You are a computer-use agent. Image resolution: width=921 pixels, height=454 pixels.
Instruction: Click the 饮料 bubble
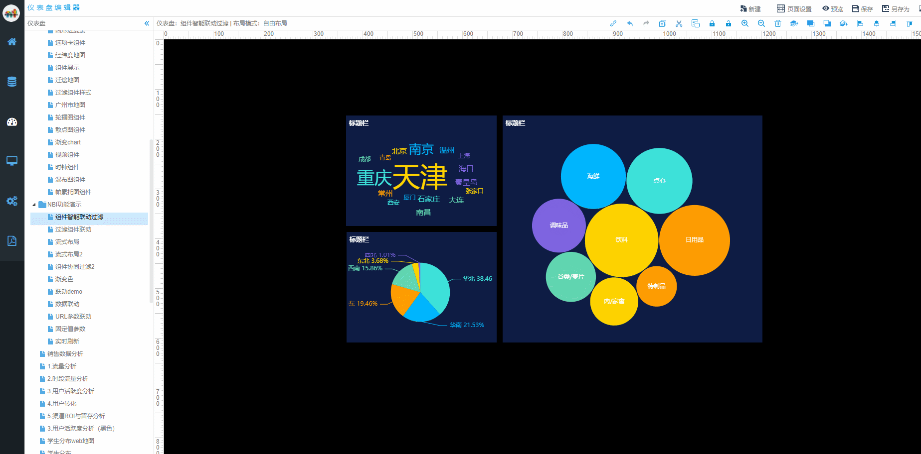[621, 240]
